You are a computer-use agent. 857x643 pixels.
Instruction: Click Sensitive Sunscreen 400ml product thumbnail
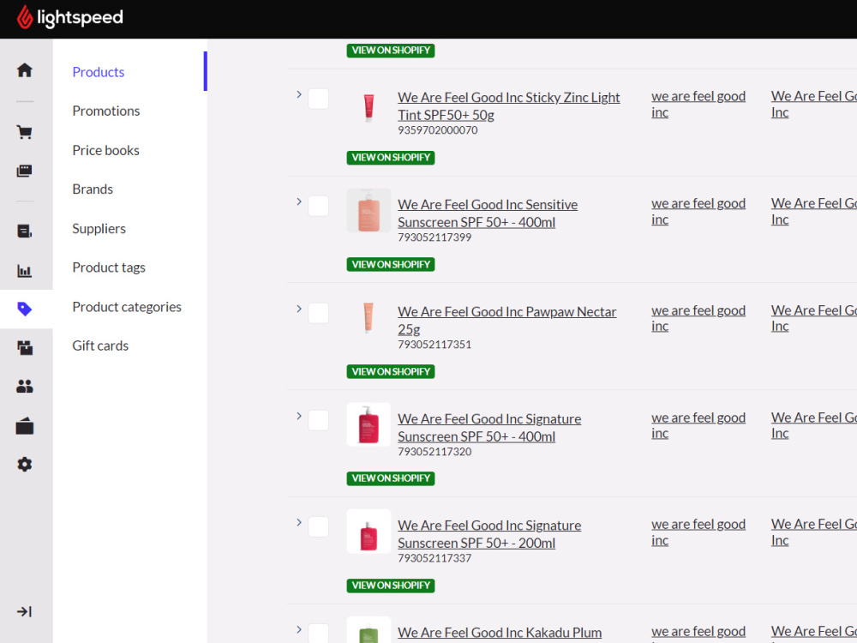click(x=369, y=211)
